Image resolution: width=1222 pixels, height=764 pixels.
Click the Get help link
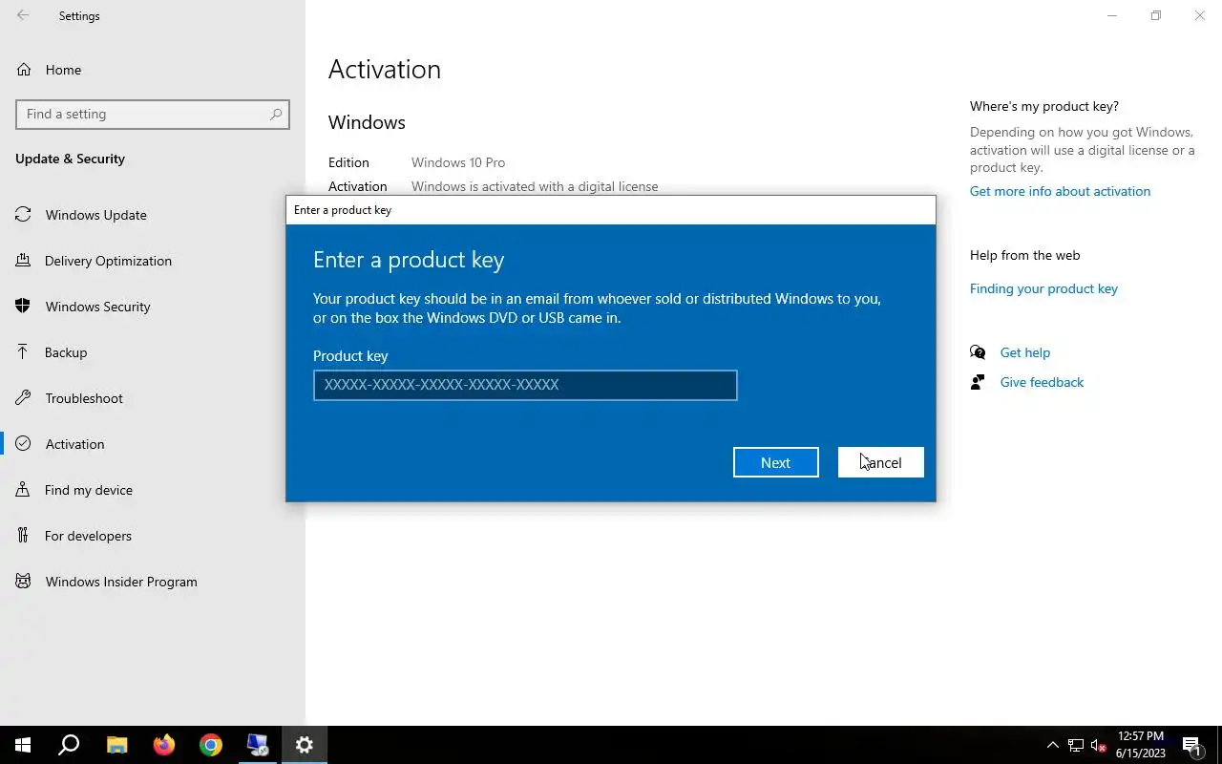click(1024, 352)
